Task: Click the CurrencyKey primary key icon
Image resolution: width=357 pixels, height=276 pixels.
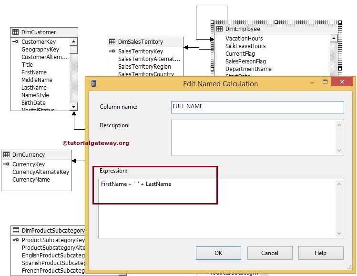Action: point(6,164)
